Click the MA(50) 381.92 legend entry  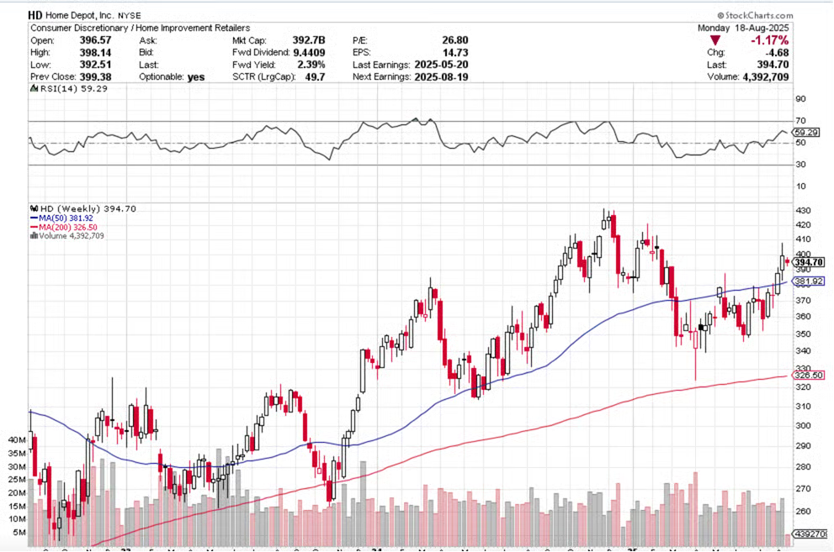coord(61,218)
